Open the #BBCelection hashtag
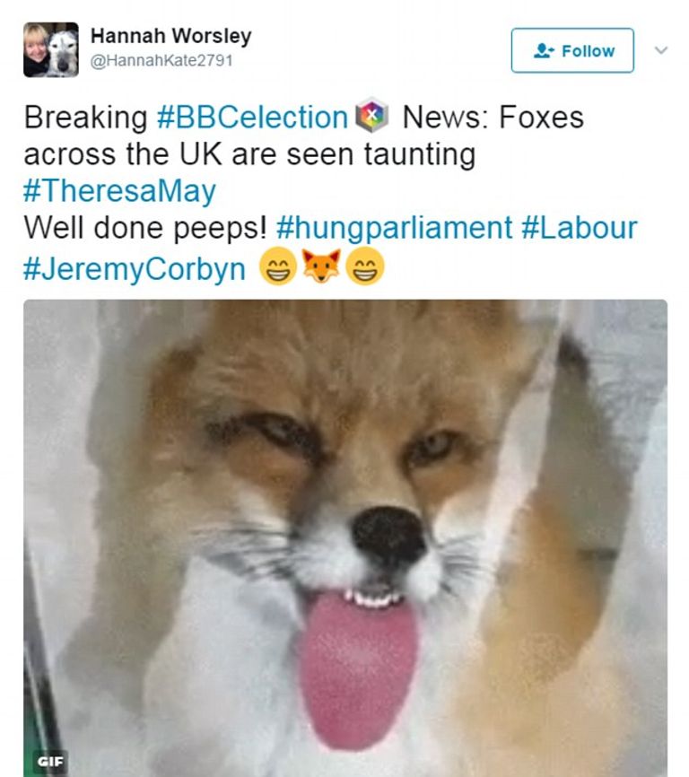 coord(251,118)
